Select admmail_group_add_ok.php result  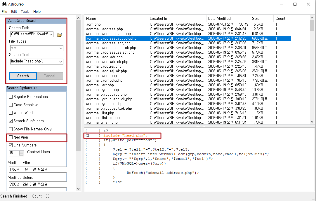point(188,99)
